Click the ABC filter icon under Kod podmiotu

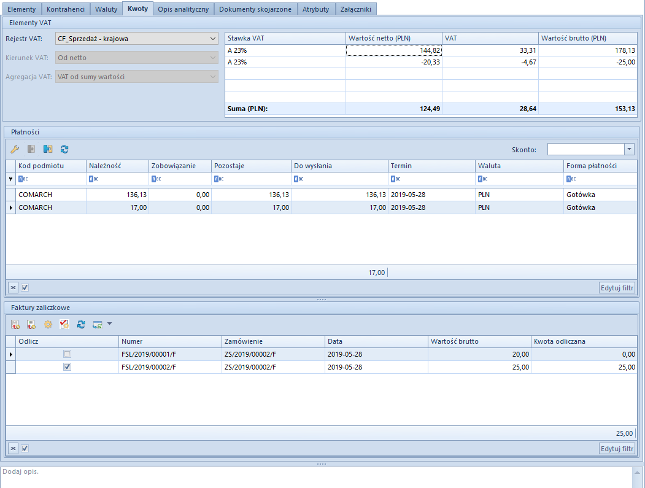(23, 179)
